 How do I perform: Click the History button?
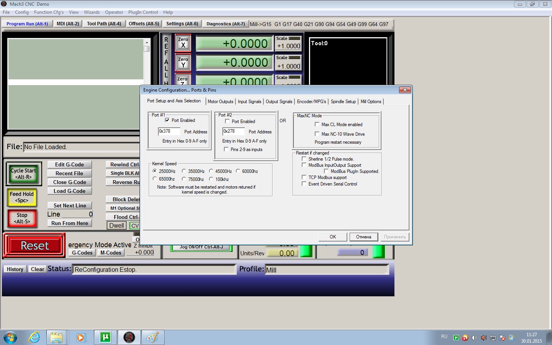click(15, 269)
